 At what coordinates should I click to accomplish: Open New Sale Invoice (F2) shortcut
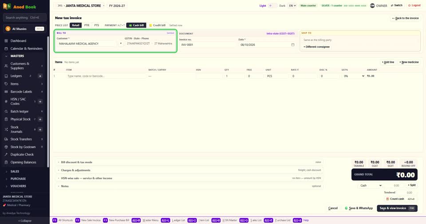click(x=88, y=220)
